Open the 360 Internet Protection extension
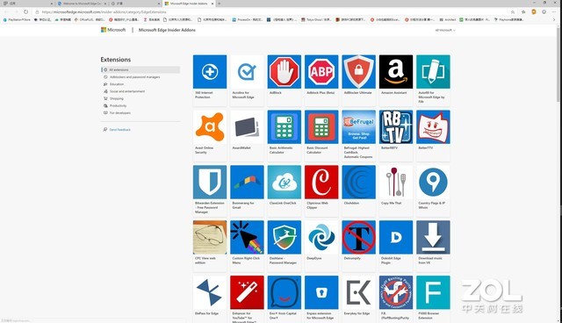The width and height of the screenshot is (562, 323). 210,80
